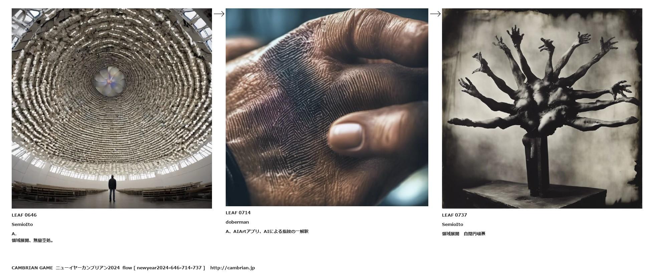Click the caption about AIによる指紋の一解釈
Viewport: 654px width, 276px height.
point(267,231)
